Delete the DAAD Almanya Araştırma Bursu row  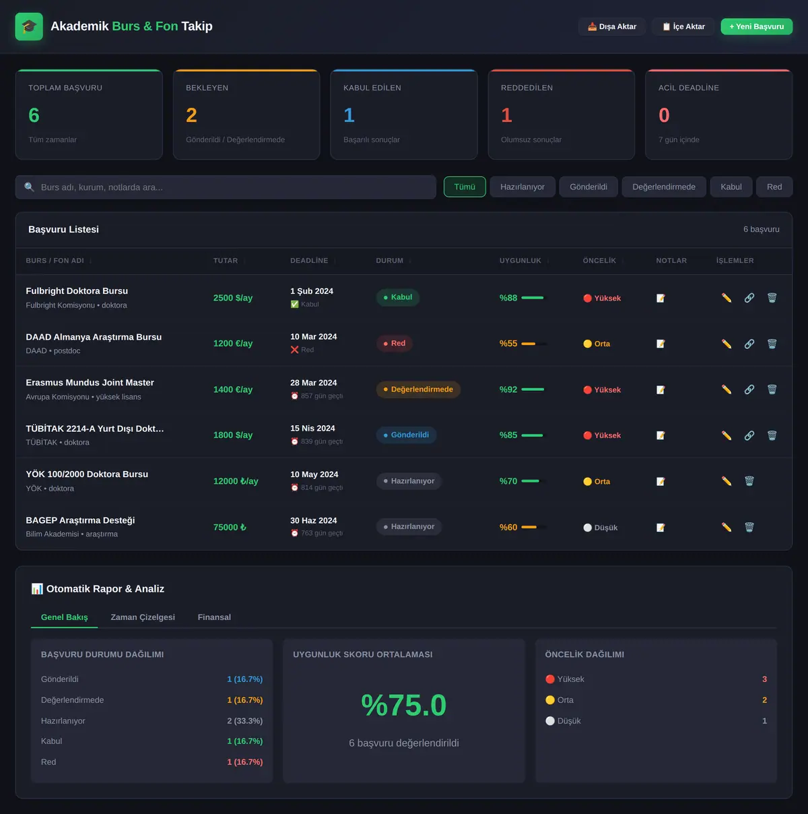point(772,344)
